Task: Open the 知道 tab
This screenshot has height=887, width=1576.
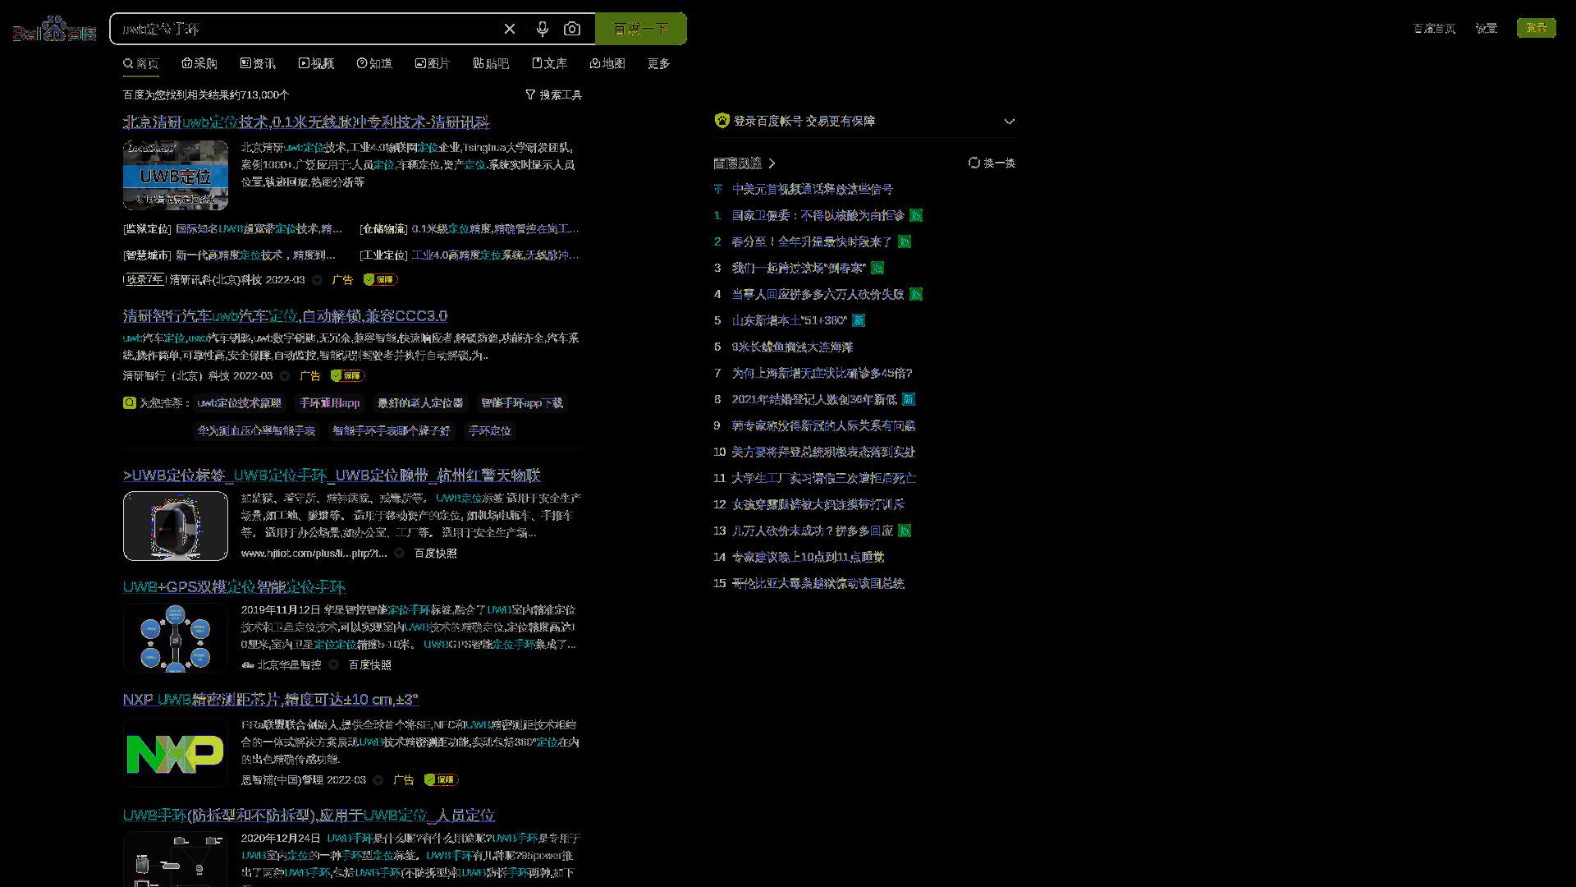Action: click(x=374, y=63)
